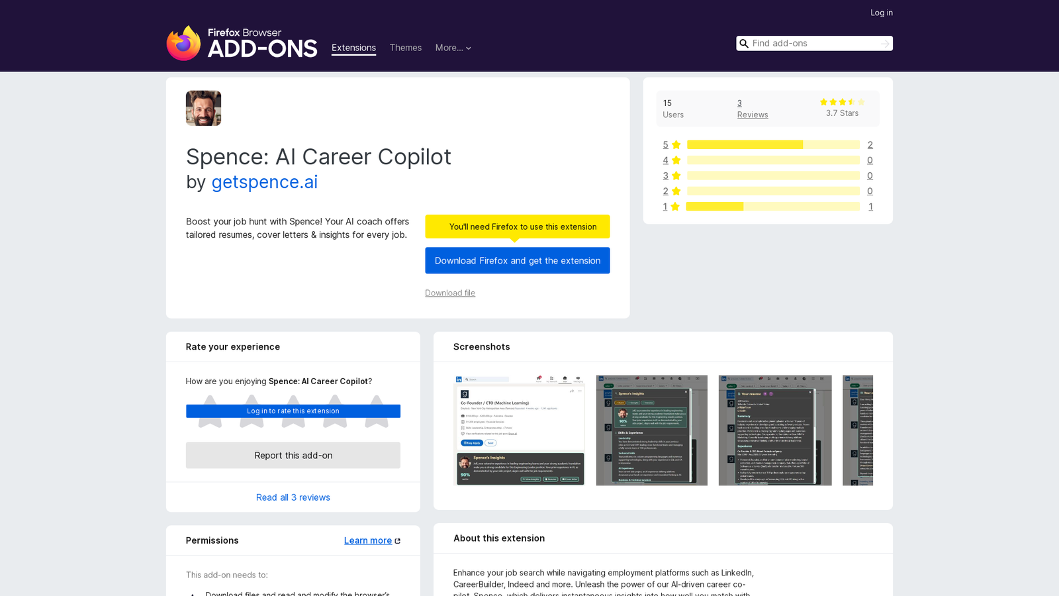The width and height of the screenshot is (1059, 596).
Task: Click Log in at top right
Action: point(882,13)
